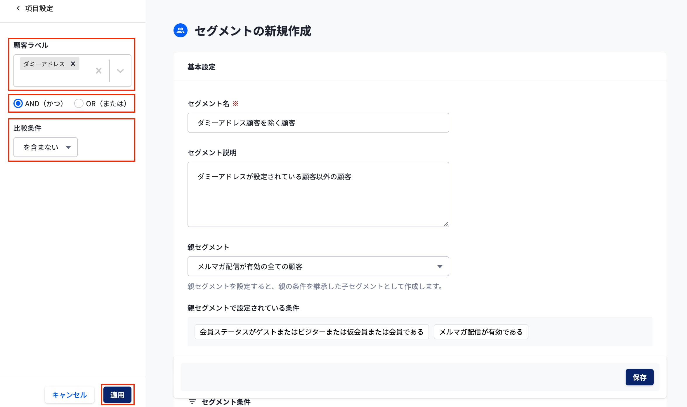Open the 比較条件 を含まない dropdown

point(46,147)
